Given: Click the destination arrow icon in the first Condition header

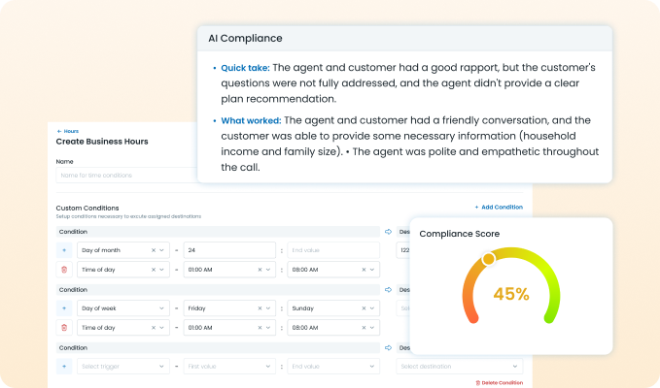Looking at the screenshot, I should 388,232.
